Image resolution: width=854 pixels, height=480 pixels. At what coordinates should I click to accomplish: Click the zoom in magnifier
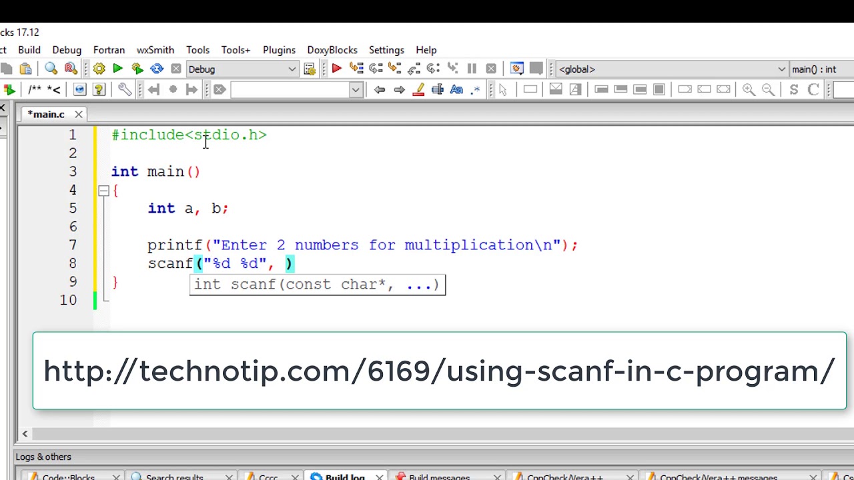click(749, 89)
